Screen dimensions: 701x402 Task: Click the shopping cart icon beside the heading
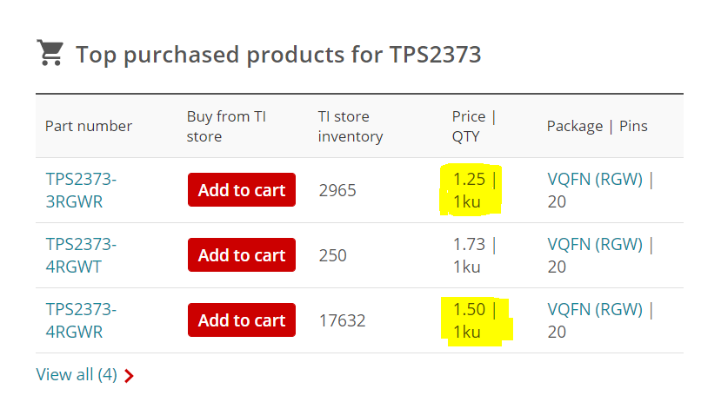click(50, 53)
